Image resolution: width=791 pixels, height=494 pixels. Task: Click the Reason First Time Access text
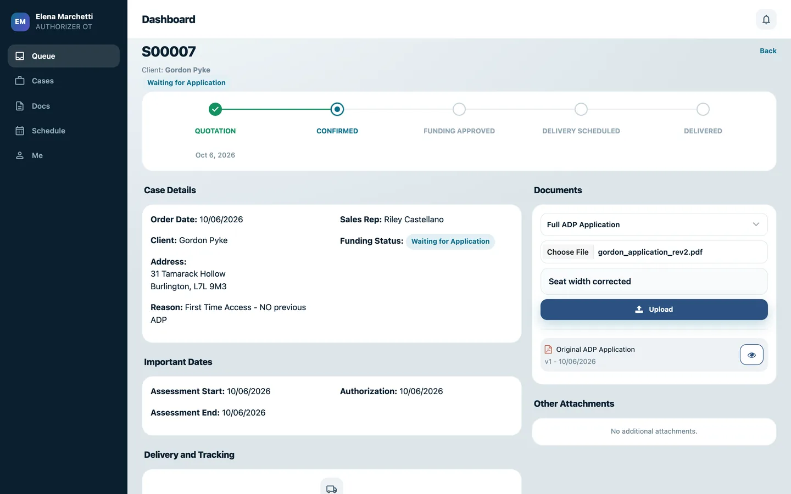(x=228, y=313)
